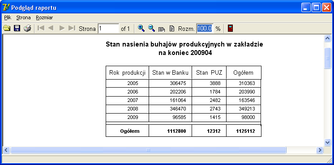Screen dimensions: 334x165
Task: Zoom in with plus magnifier
Action: pyautogui.click(x=141, y=28)
